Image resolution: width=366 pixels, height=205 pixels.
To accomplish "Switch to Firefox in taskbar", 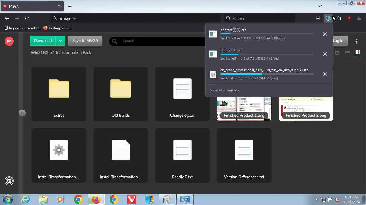I will click(96, 199).
